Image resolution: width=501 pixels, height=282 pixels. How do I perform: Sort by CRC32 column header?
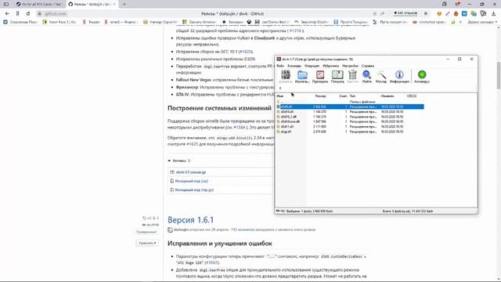coord(412,96)
